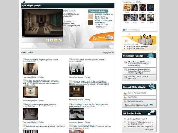The height and width of the screenshot is (133, 178).
Task: Open Seracad.com friends invite banner
Action: [x=139, y=43]
